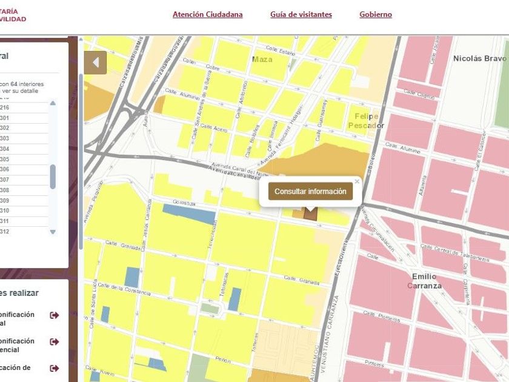The width and height of the screenshot is (509, 382).
Task: Select interior 216 in the list
Action: point(23,107)
